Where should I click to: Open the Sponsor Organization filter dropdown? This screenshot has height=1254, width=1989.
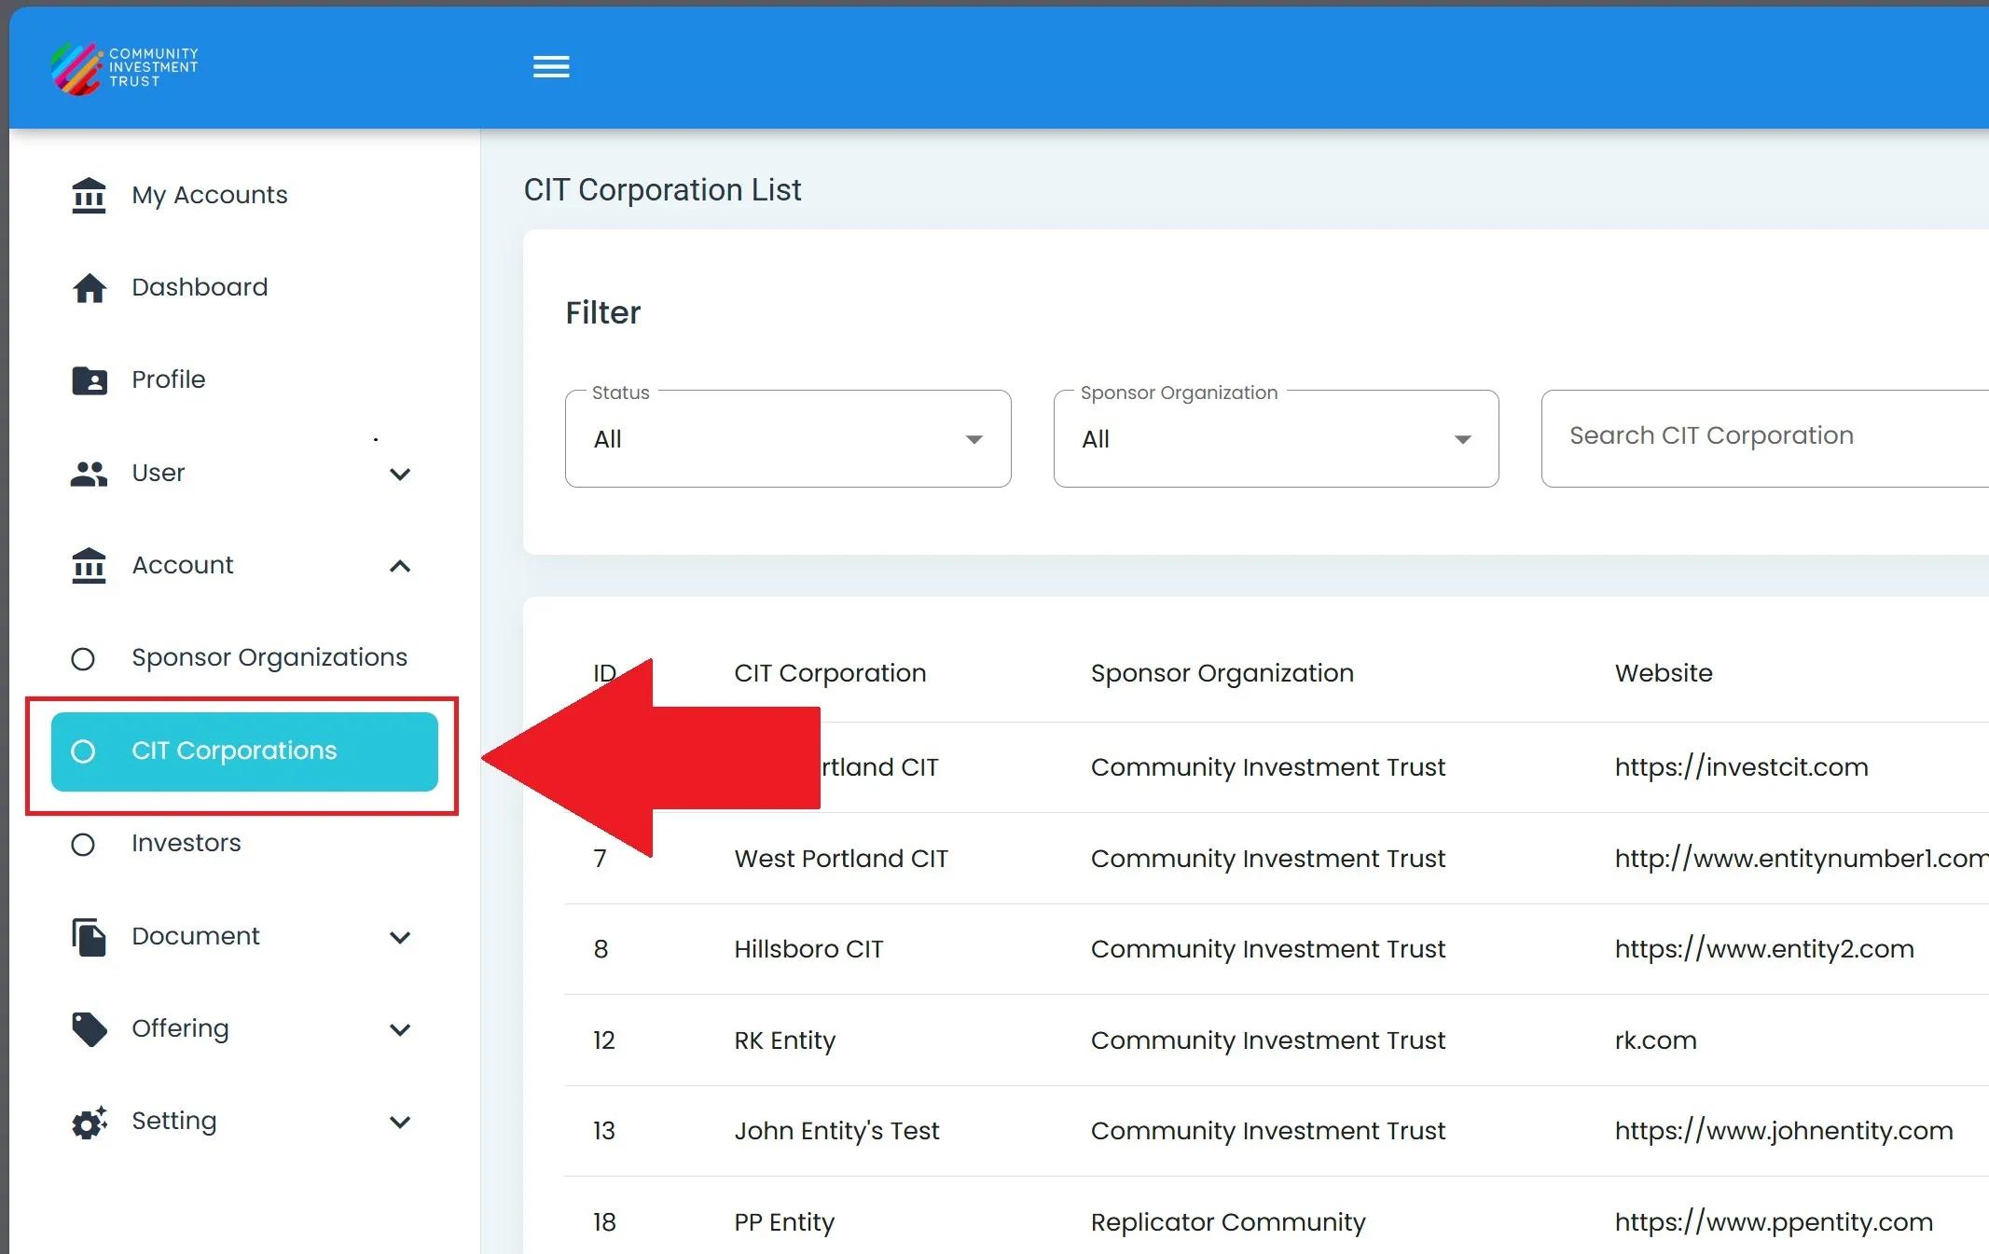click(x=1276, y=439)
